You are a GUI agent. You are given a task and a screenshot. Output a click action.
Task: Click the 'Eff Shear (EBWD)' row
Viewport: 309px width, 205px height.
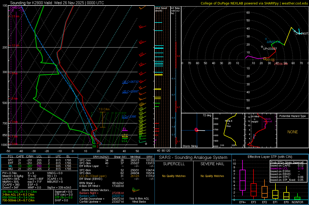click(117, 179)
